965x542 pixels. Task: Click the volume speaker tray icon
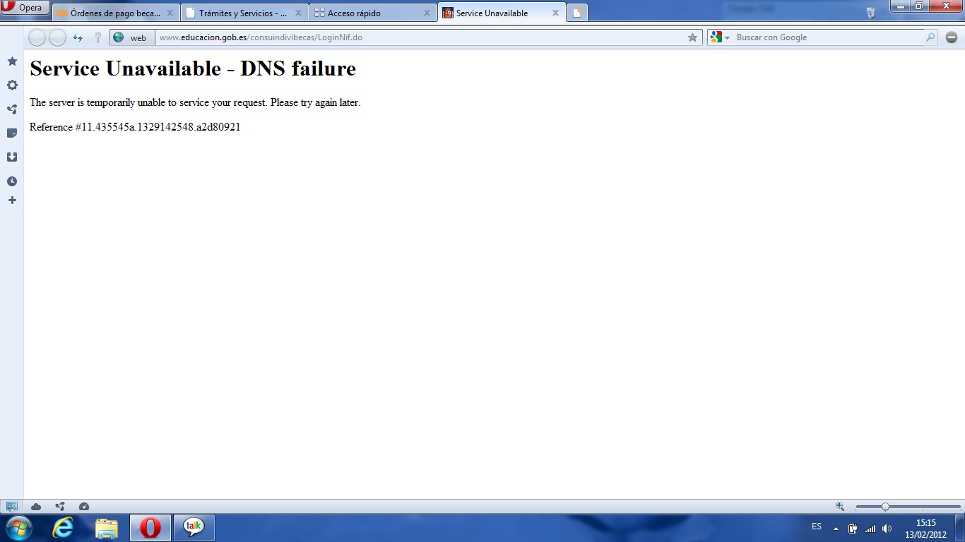coord(887,528)
